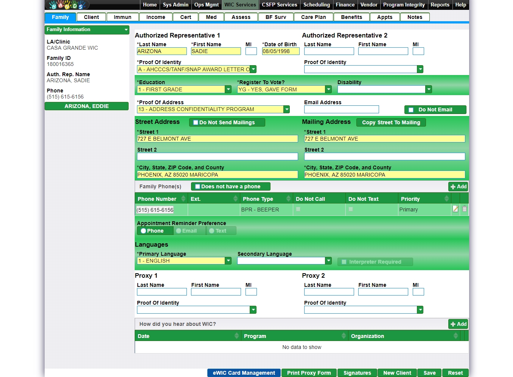513x377 pixels.
Task: Open the Education dropdown
Action: [228, 89]
